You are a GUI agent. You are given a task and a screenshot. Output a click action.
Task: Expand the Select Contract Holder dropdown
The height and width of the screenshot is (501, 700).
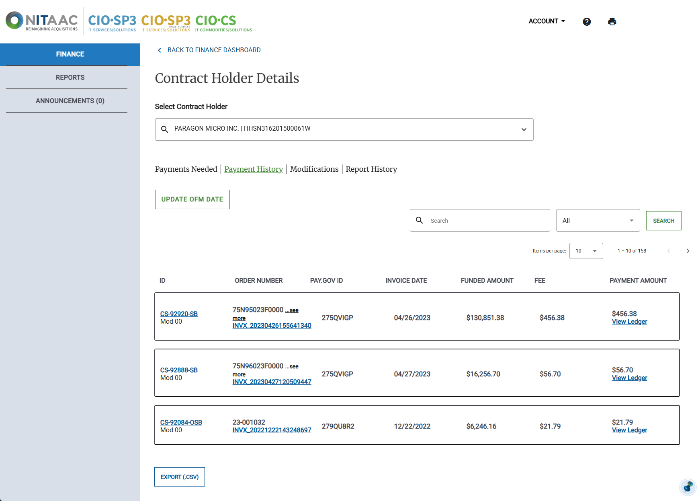click(x=524, y=129)
